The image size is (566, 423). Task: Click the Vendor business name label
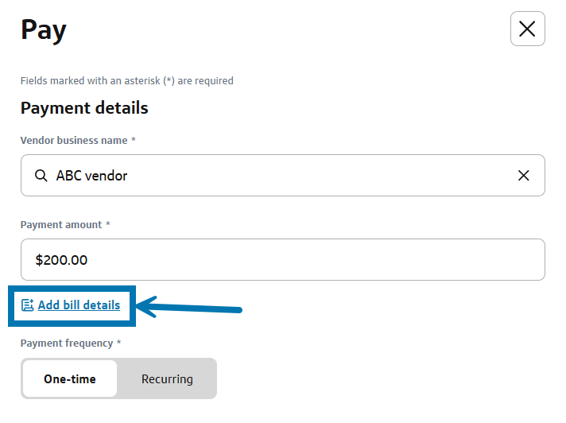pos(73,140)
